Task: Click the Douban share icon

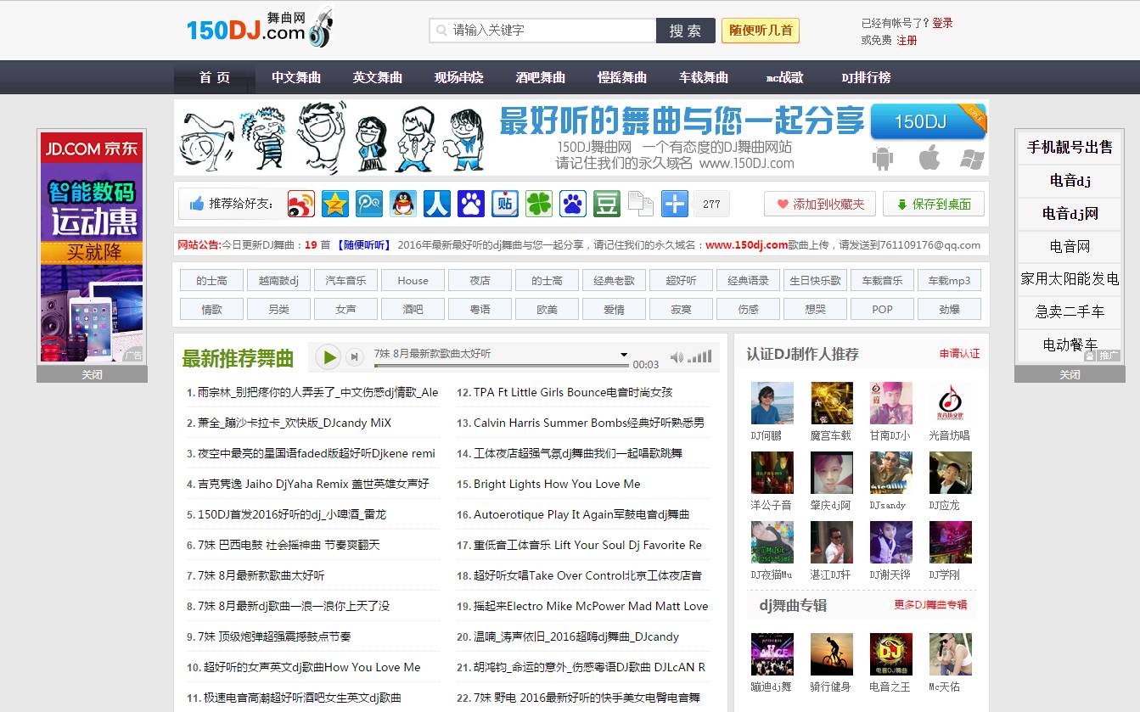Action: [606, 204]
